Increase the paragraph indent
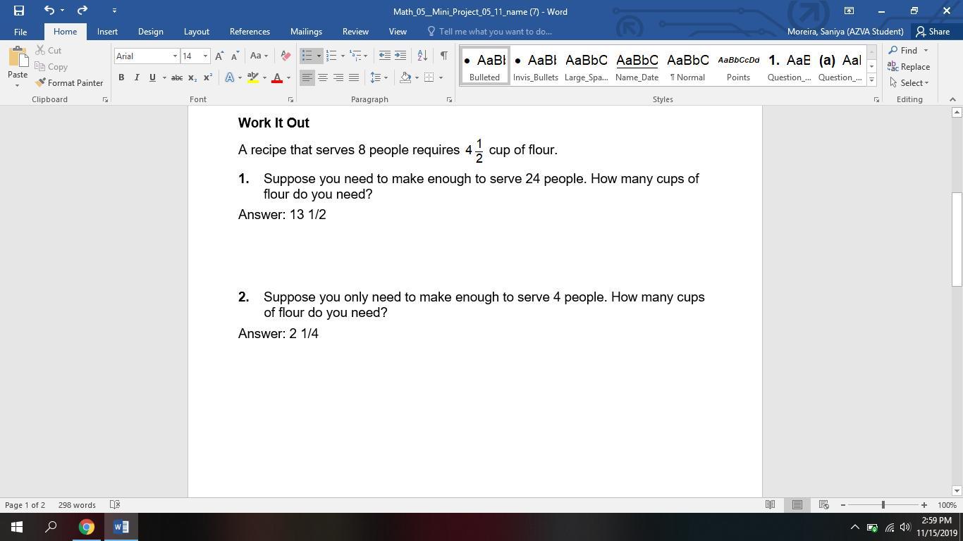 coord(400,56)
